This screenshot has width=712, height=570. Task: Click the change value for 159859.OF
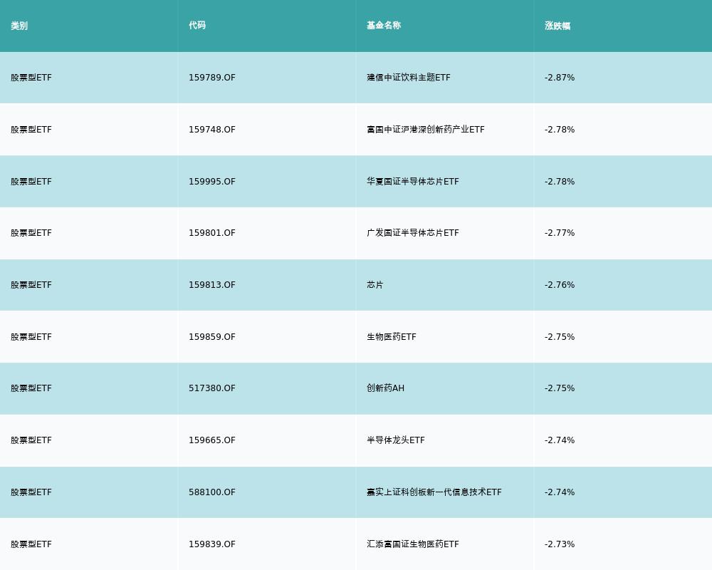(560, 337)
